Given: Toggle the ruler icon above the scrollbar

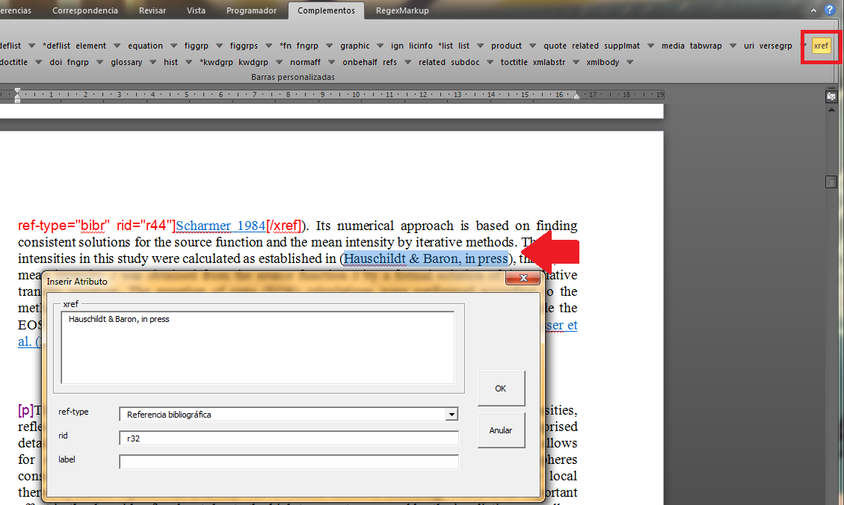Looking at the screenshot, I should (x=831, y=96).
